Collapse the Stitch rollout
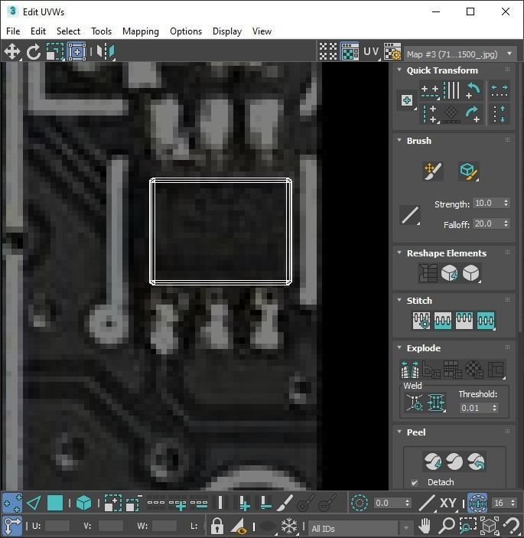The image size is (524, 538). pyautogui.click(x=399, y=300)
